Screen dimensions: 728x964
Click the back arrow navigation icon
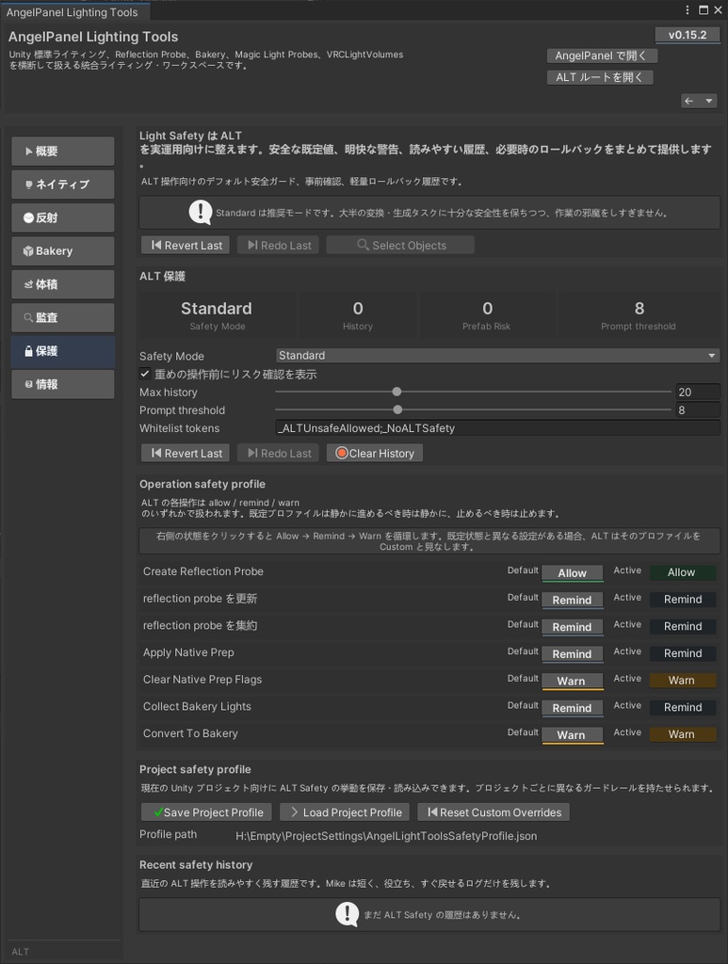coord(689,101)
